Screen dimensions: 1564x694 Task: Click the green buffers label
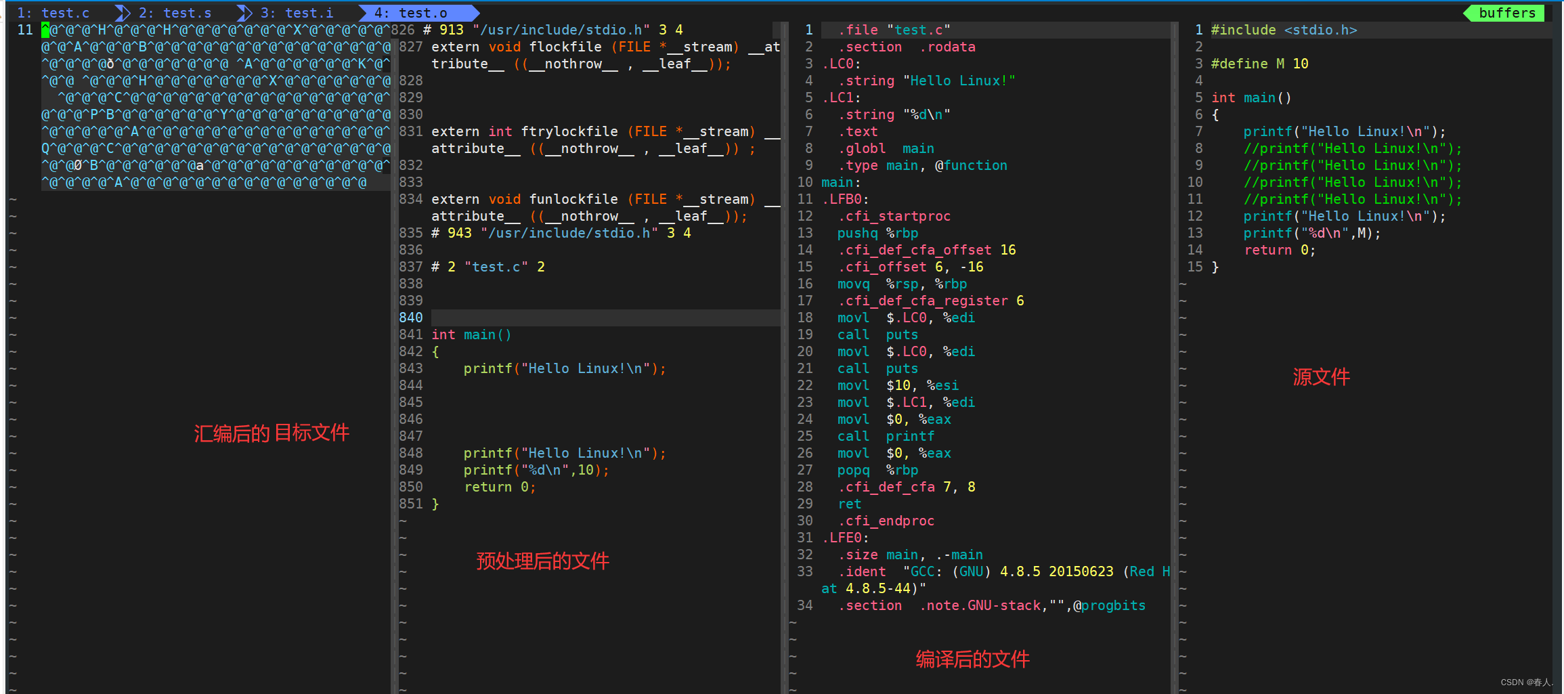(x=1507, y=13)
